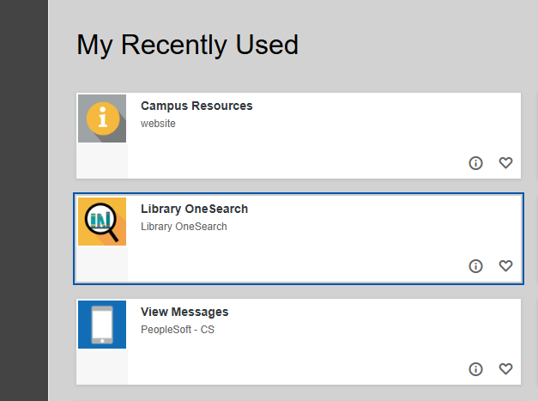Toggle favorite heart on Library OneSearch
Image resolution: width=538 pixels, height=401 pixels.
(x=505, y=266)
